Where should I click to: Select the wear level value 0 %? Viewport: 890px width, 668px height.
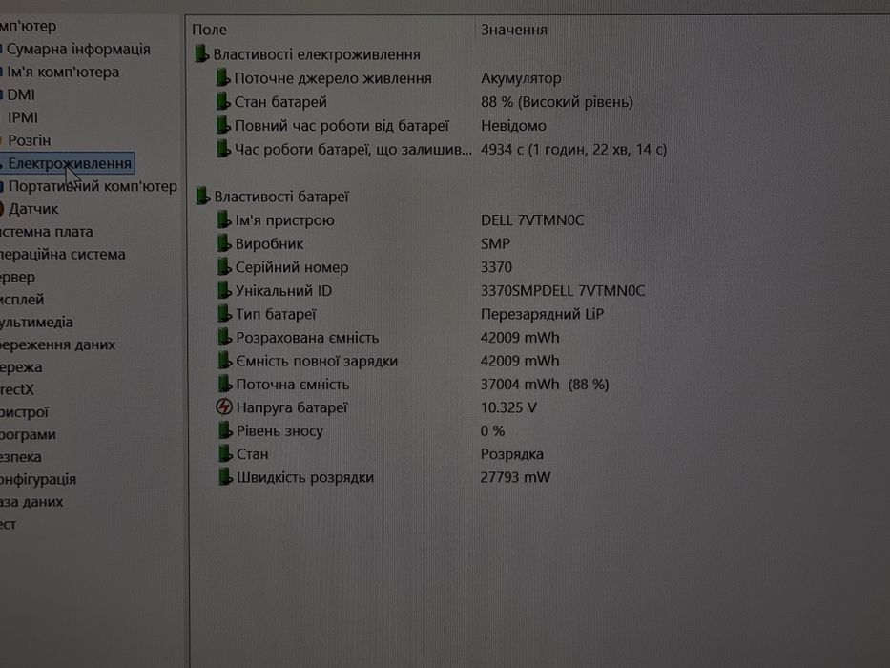pyautogui.click(x=492, y=430)
